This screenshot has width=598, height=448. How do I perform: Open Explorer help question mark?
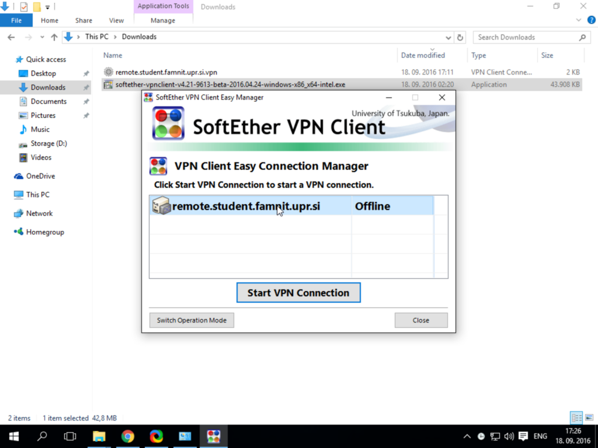592,20
